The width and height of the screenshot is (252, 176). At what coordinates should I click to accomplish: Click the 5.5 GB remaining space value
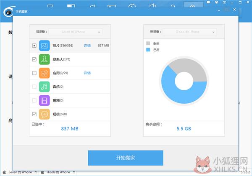(184, 129)
